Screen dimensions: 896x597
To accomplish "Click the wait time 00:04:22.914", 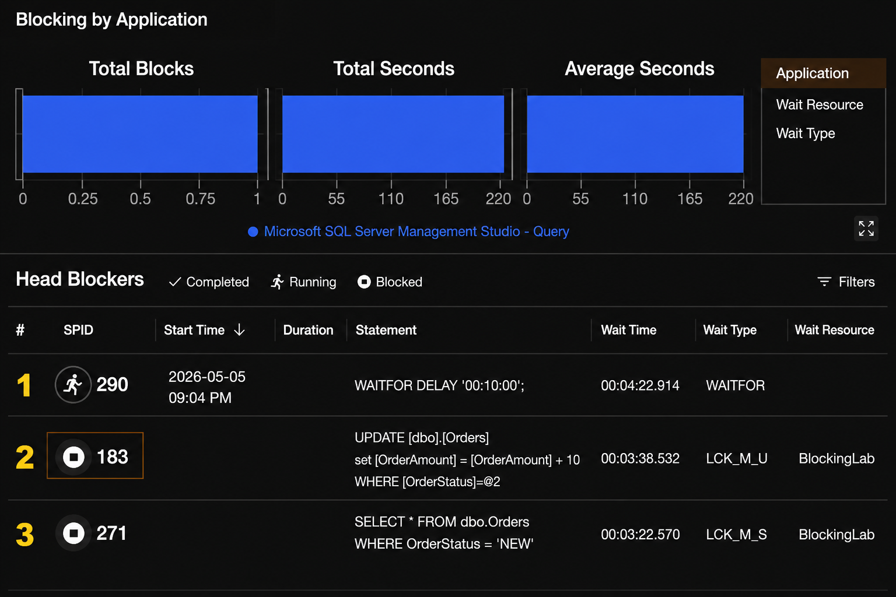I will pyautogui.click(x=640, y=385).
